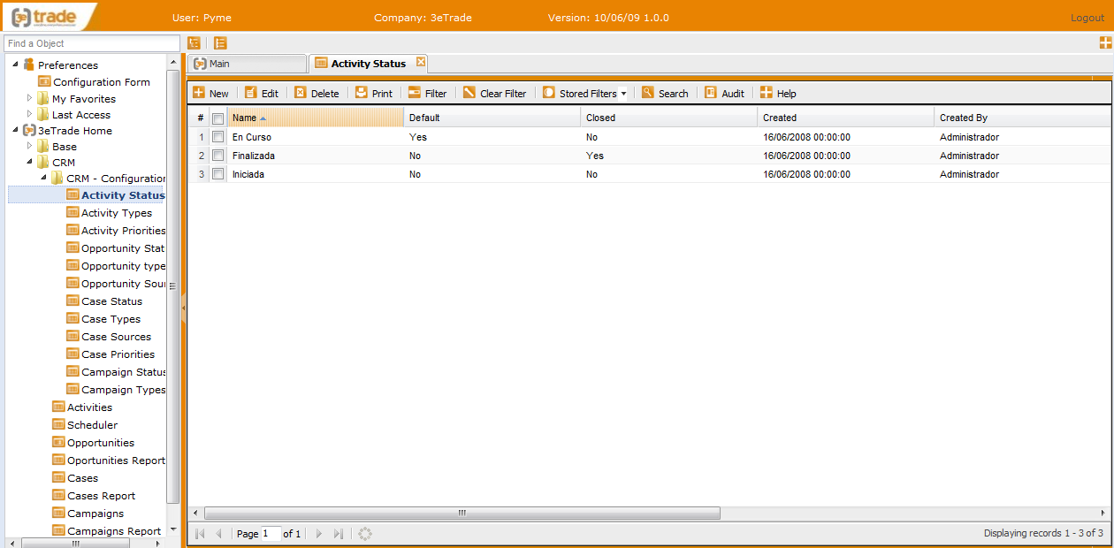The height and width of the screenshot is (548, 1114).
Task: Open the Filter tool in the toolbar
Action: (x=428, y=93)
